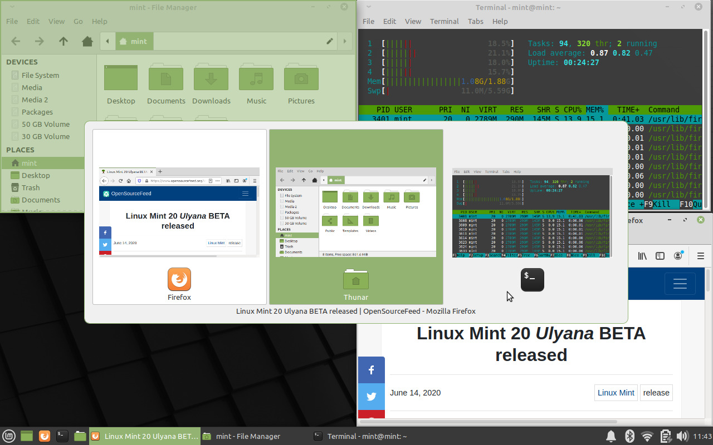Open the Terminal menu in the Terminal window
This screenshot has height=445, width=713.
pos(444,21)
